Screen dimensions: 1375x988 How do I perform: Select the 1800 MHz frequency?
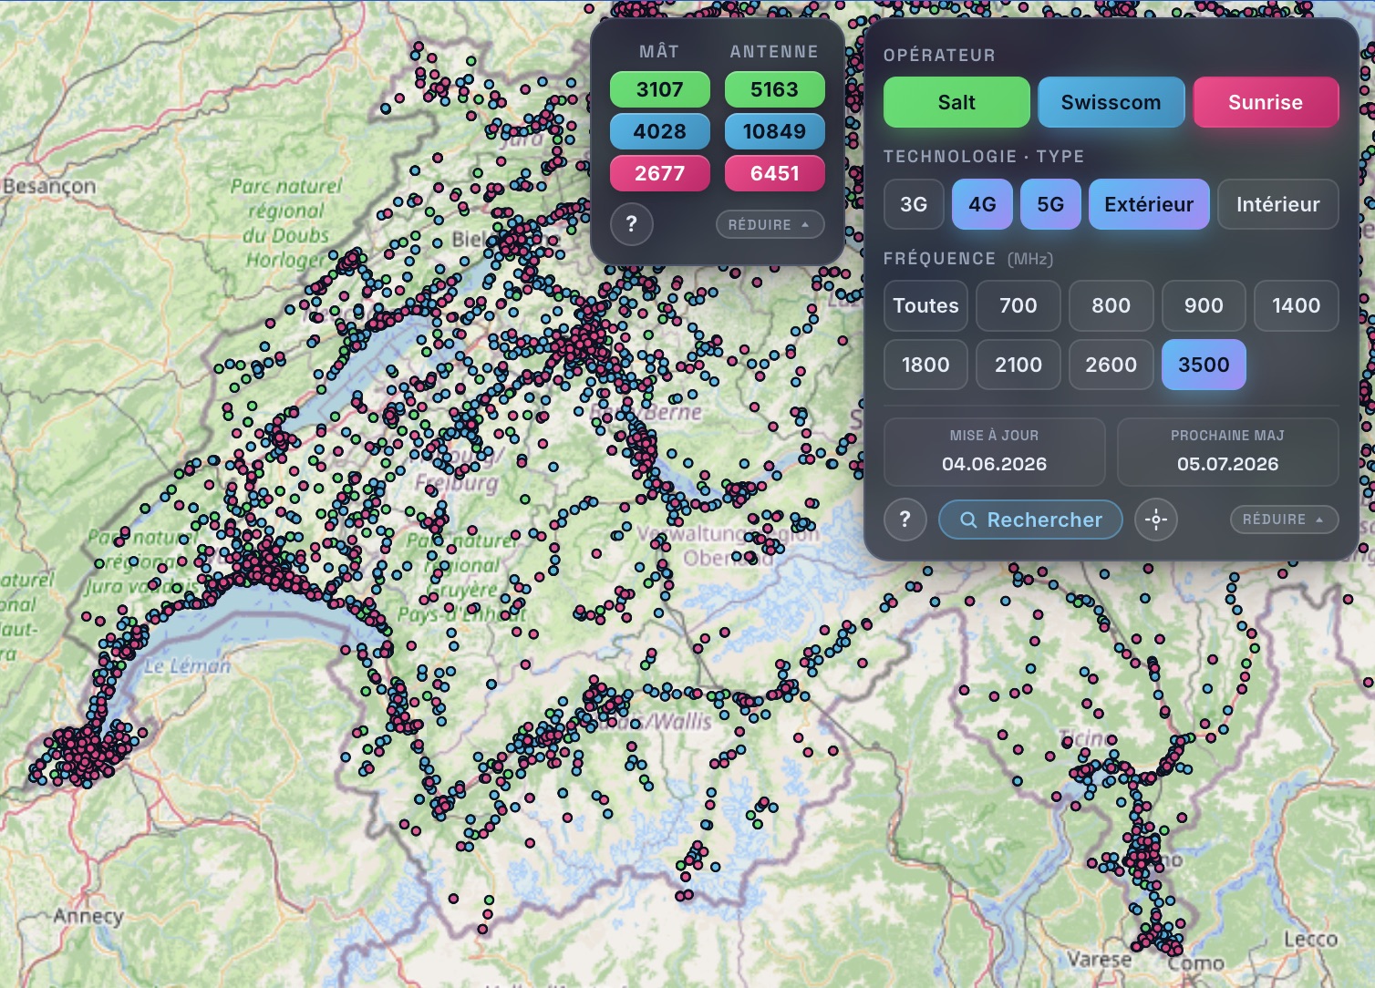[x=925, y=365]
